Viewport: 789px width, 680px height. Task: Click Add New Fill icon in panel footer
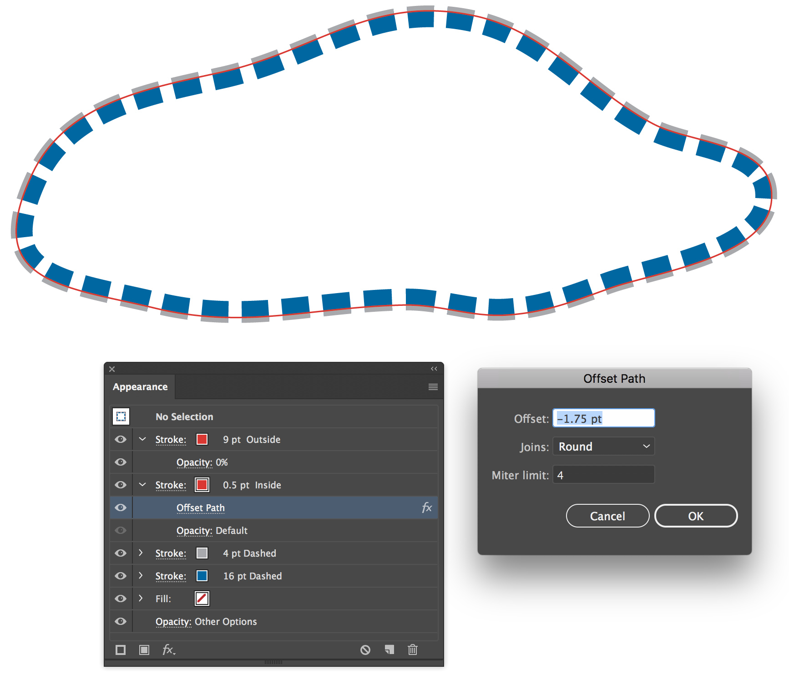click(144, 650)
